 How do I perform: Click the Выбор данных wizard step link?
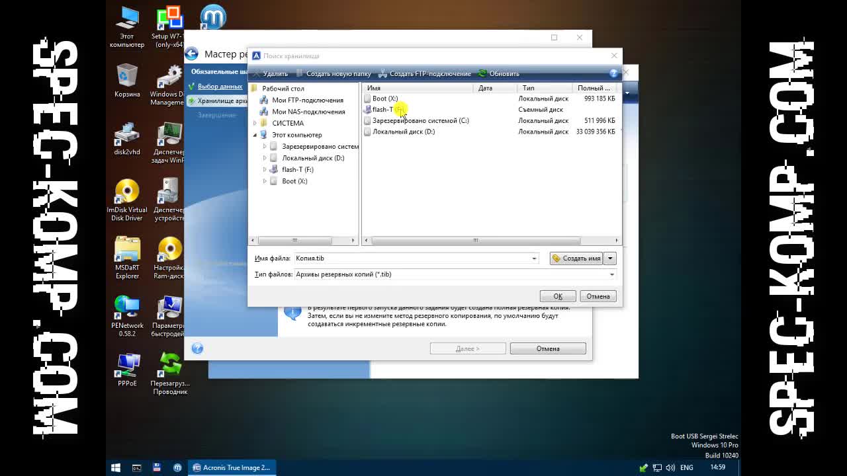click(x=220, y=87)
